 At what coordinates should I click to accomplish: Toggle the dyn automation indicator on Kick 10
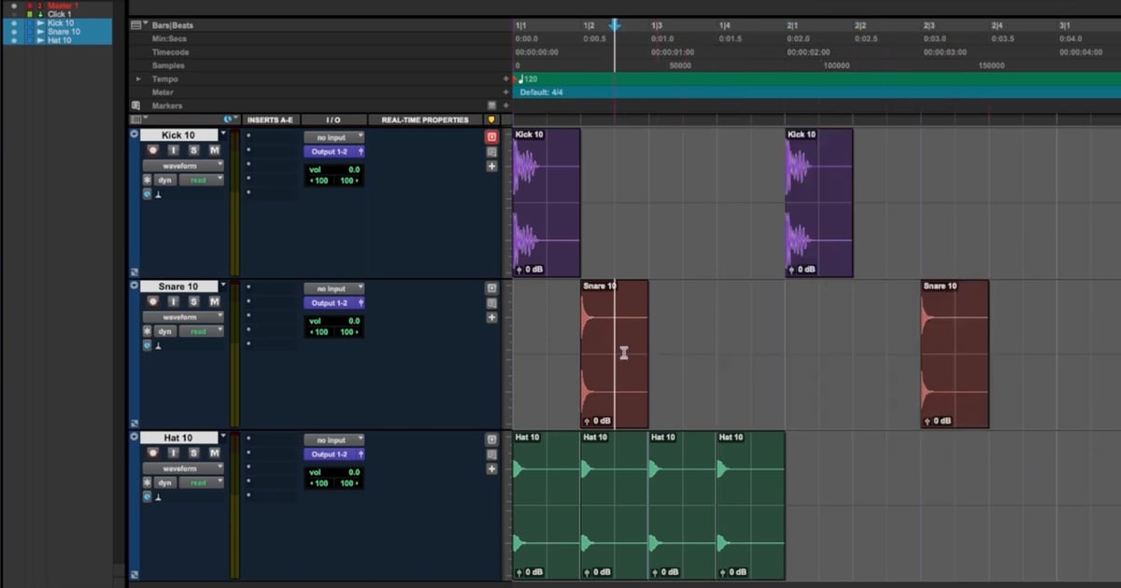click(165, 179)
